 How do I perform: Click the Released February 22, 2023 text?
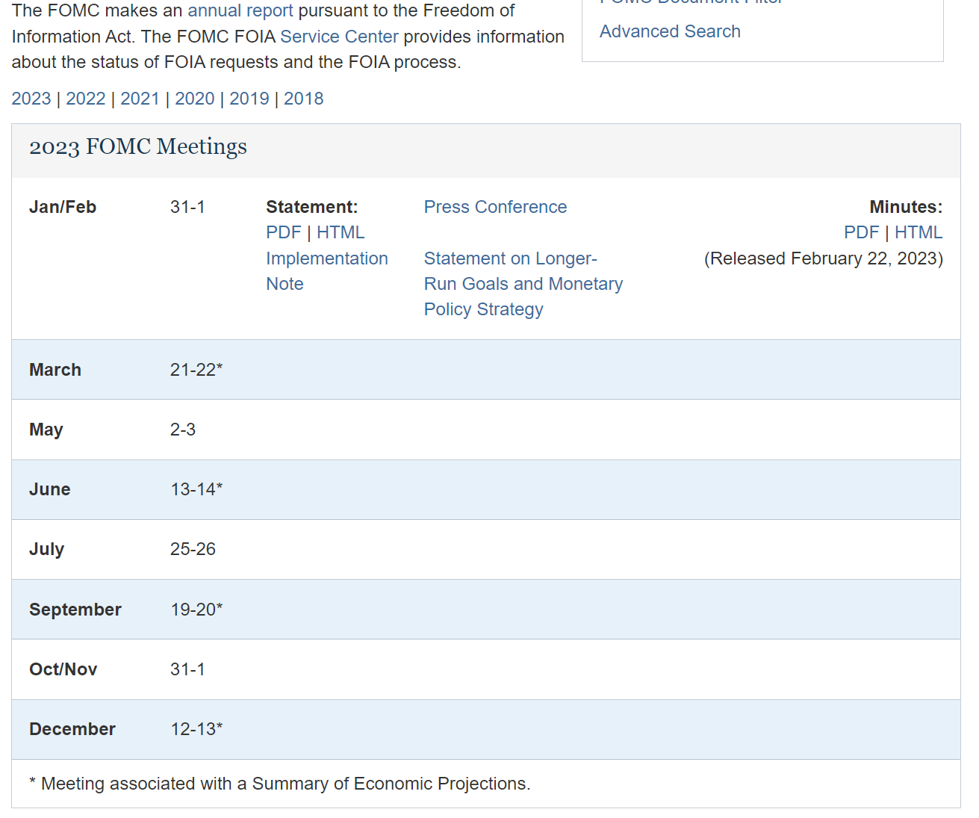pos(824,258)
